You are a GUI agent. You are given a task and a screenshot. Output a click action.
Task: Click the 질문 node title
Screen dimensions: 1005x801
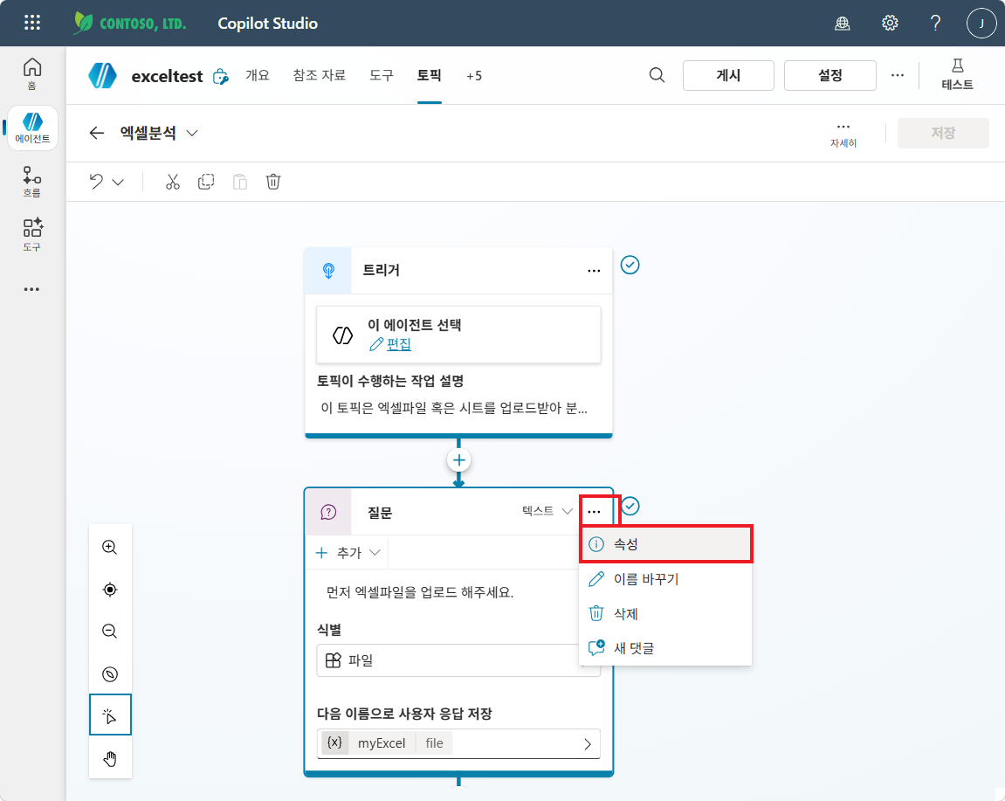pos(380,513)
